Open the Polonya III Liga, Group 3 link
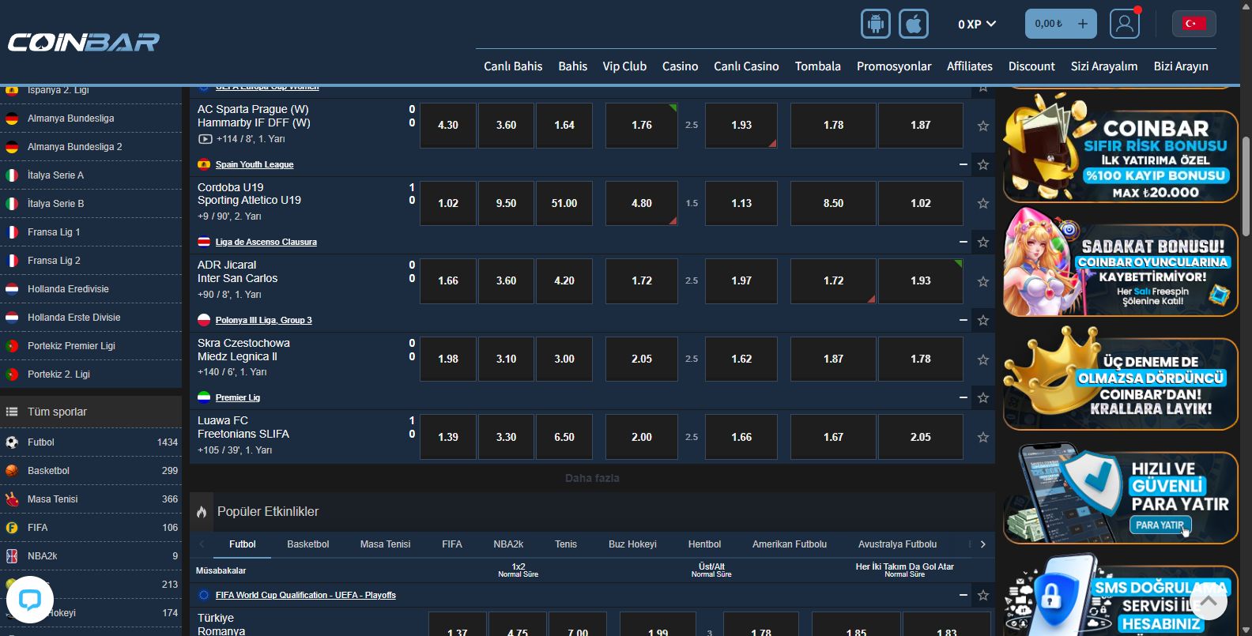The width and height of the screenshot is (1252, 636). click(263, 321)
